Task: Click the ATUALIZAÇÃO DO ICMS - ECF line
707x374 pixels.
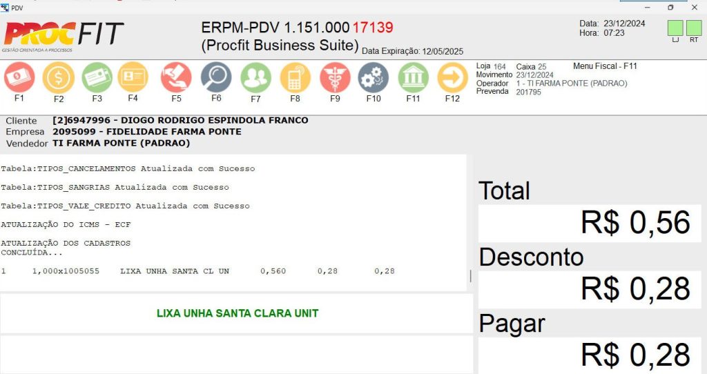Action: click(x=66, y=224)
